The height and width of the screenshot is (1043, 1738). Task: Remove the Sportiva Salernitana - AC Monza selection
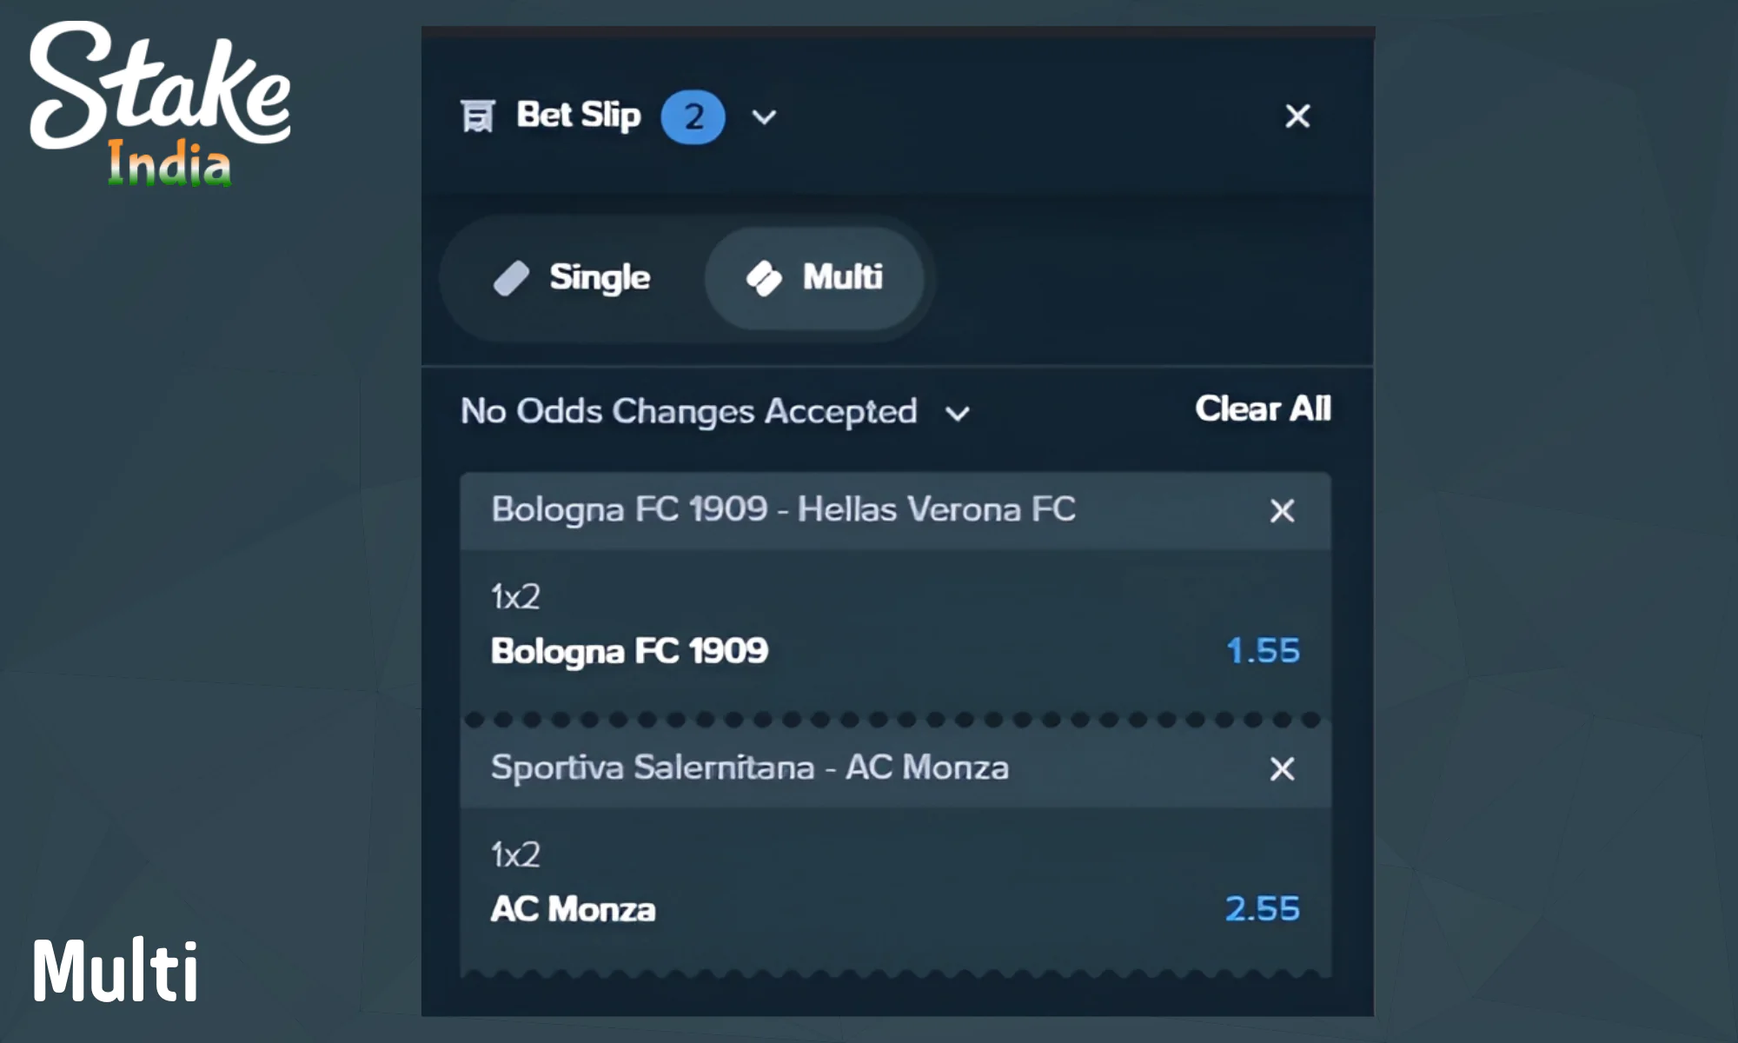[x=1282, y=768]
